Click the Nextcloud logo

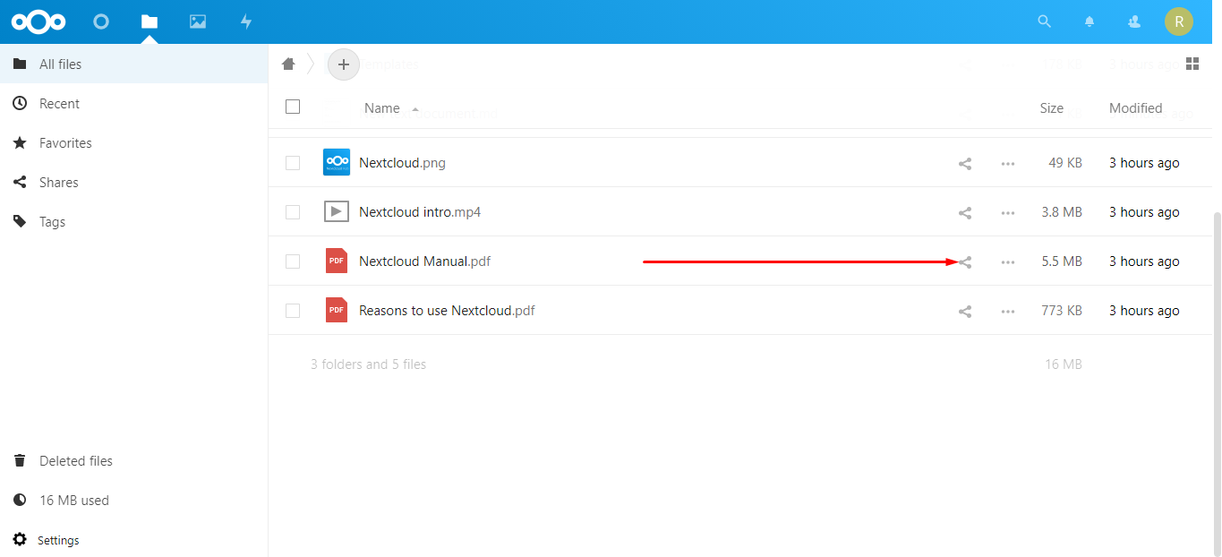pyautogui.click(x=38, y=21)
